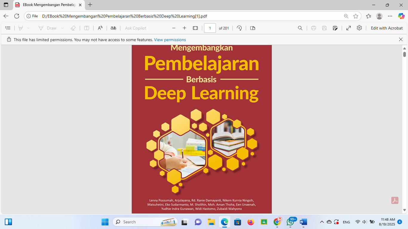Image resolution: width=408 pixels, height=229 pixels.
Task: Toggle the Page view layout button
Action: click(253, 28)
